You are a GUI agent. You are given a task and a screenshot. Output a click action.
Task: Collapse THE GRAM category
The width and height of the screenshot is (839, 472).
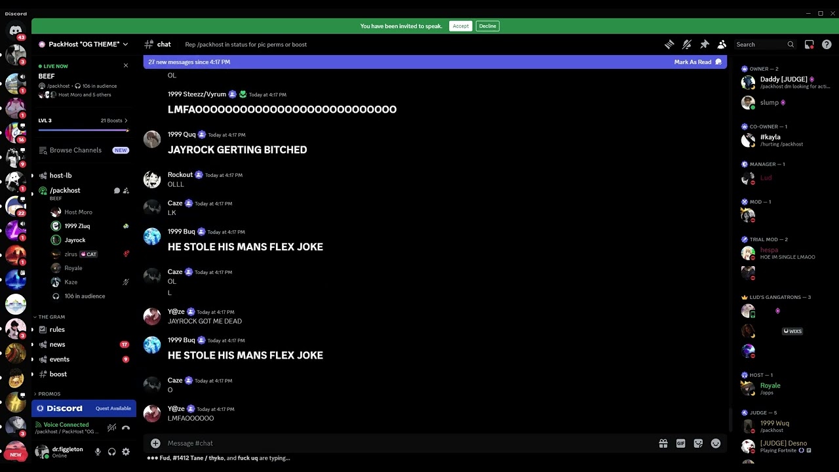tap(52, 317)
